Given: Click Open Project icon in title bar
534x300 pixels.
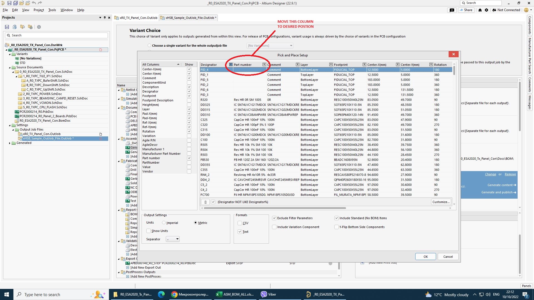Looking at the screenshot, I should 28,3.
